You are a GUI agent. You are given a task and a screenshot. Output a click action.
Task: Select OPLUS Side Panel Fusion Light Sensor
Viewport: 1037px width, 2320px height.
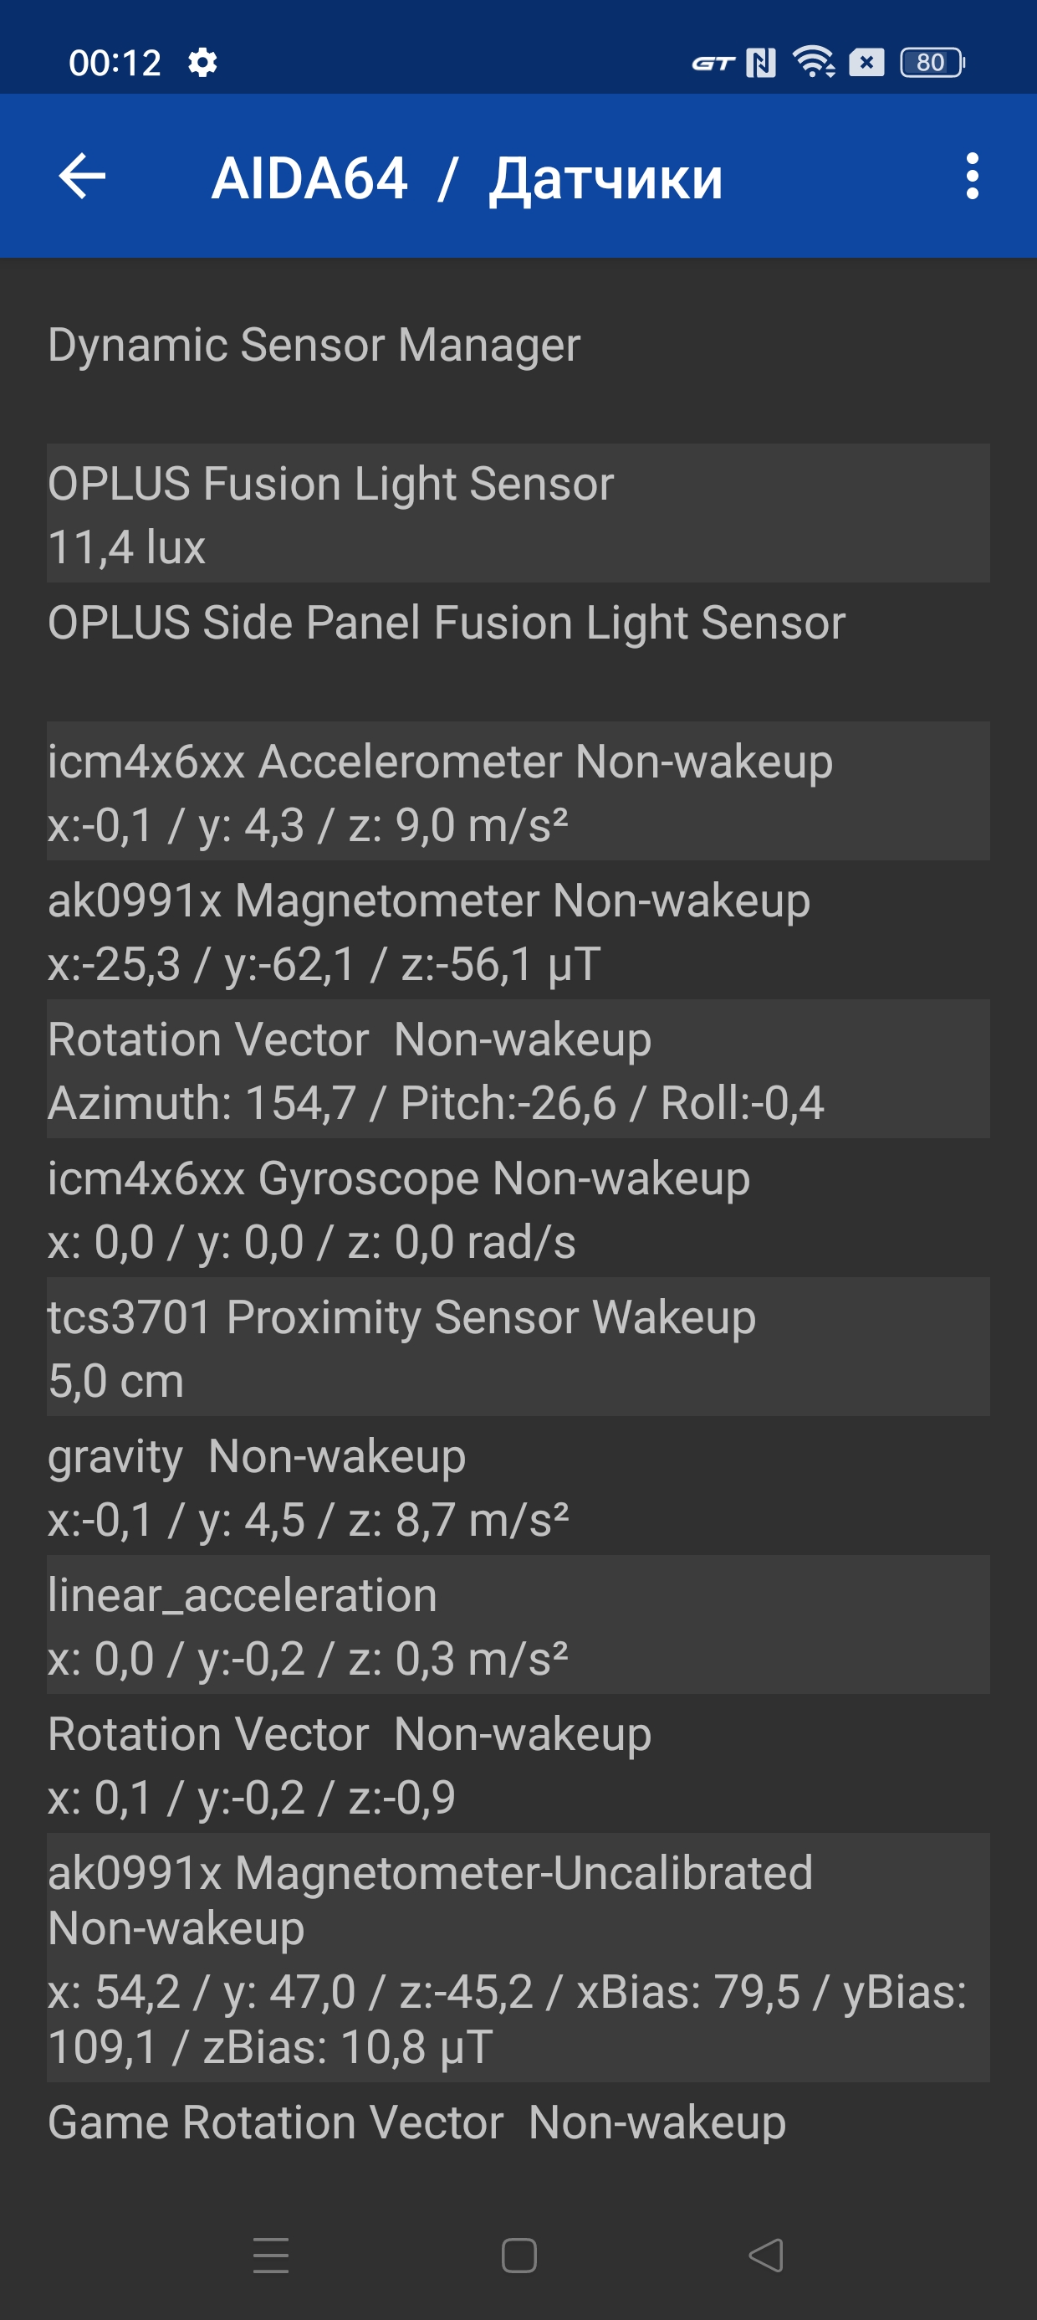518,624
